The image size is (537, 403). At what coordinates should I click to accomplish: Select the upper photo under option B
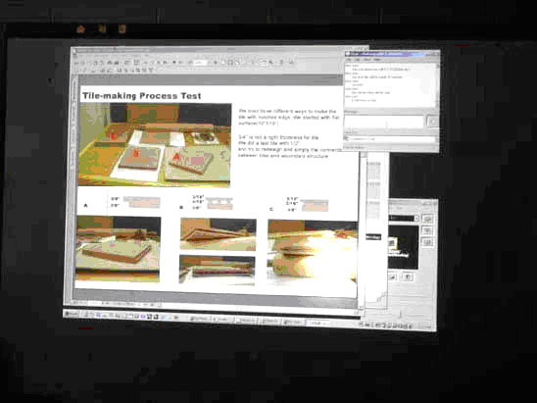click(219, 234)
